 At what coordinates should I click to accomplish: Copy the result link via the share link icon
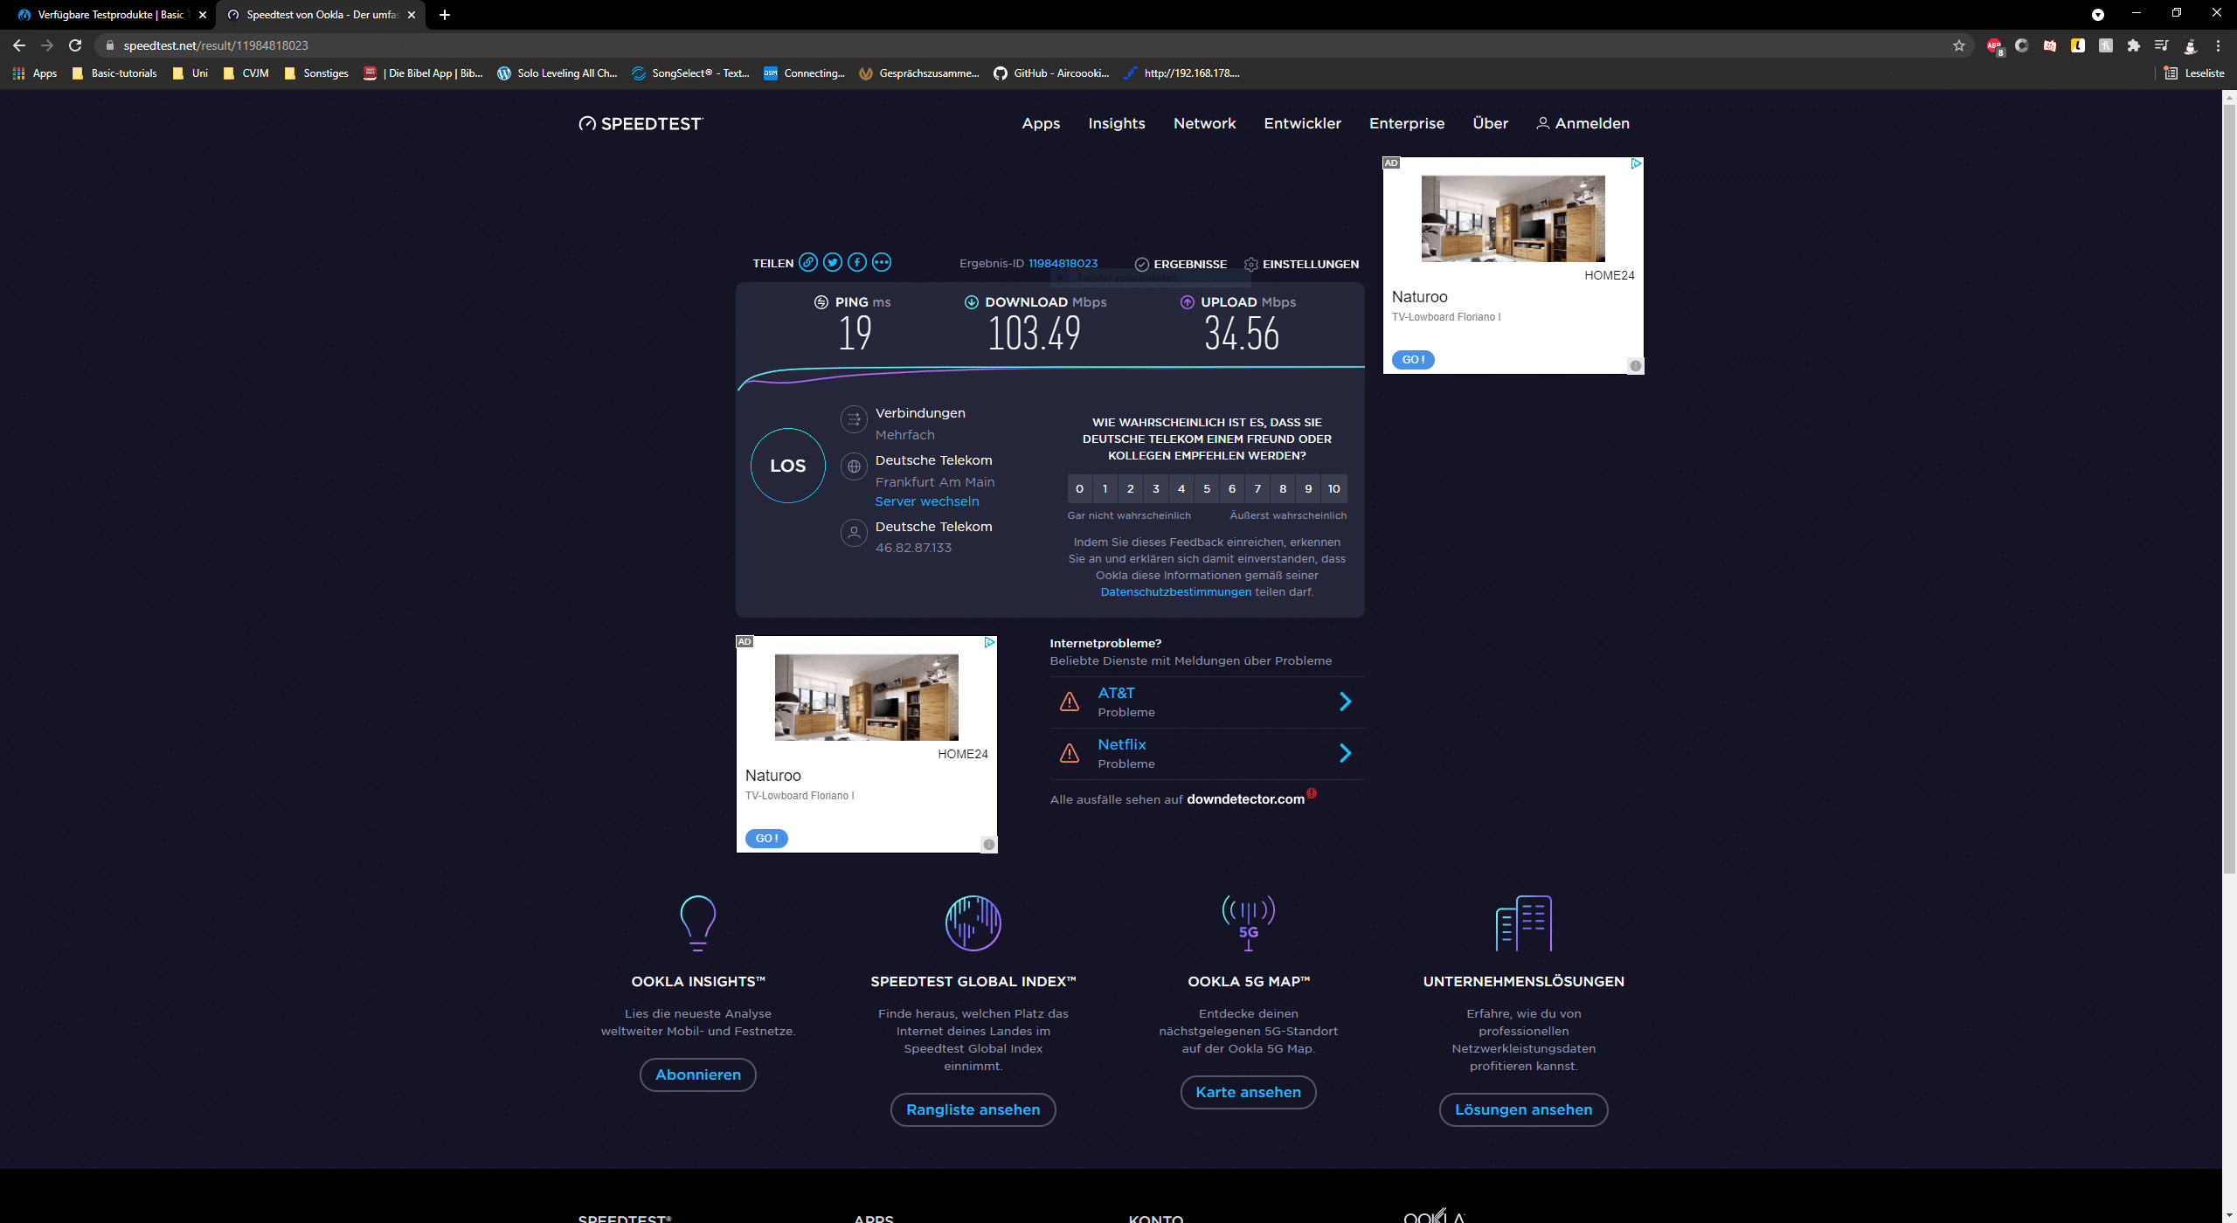(808, 262)
